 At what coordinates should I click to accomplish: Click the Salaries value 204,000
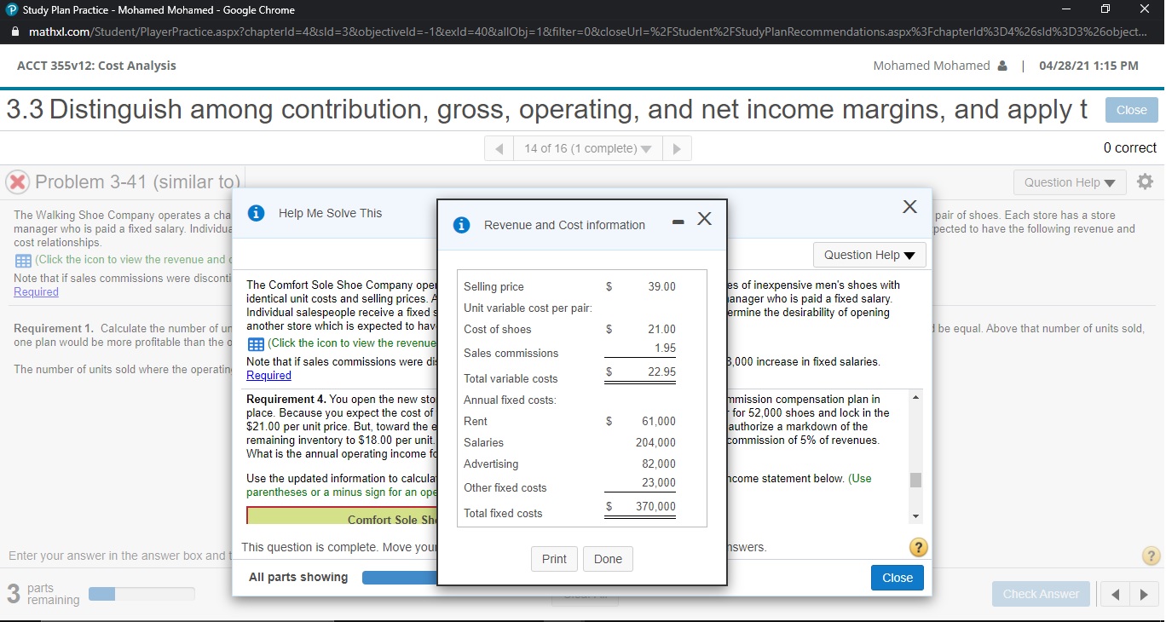coord(655,442)
